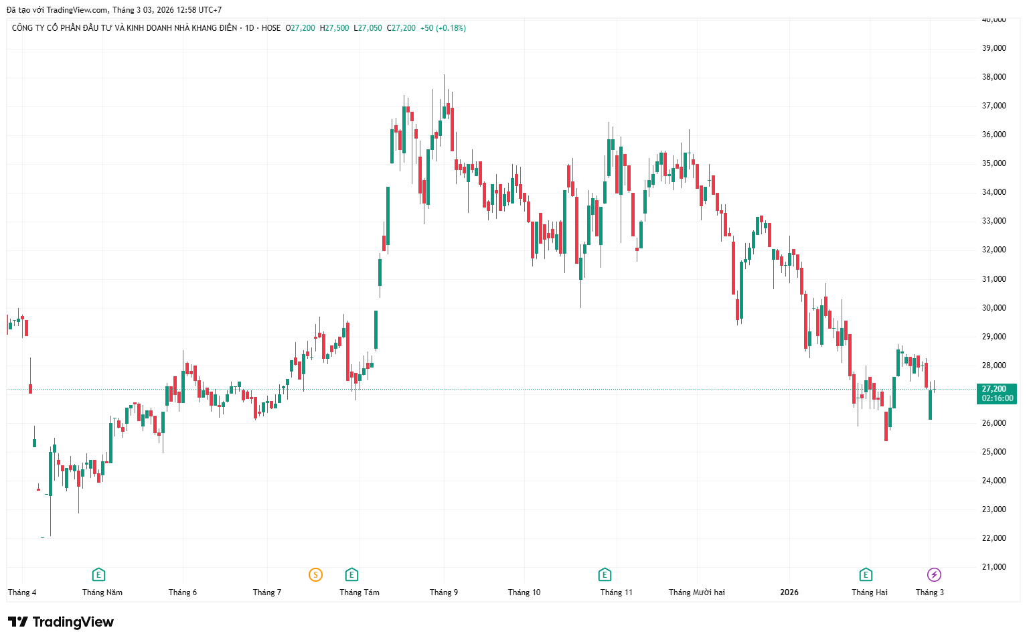Click the Tháng Mười hai time axis label
Viewport: 1027px width, 642px height.
[x=696, y=592]
